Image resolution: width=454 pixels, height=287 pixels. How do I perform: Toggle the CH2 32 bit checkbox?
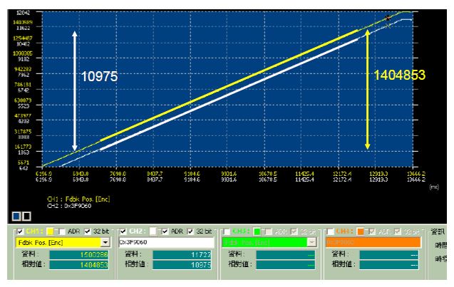click(x=190, y=231)
